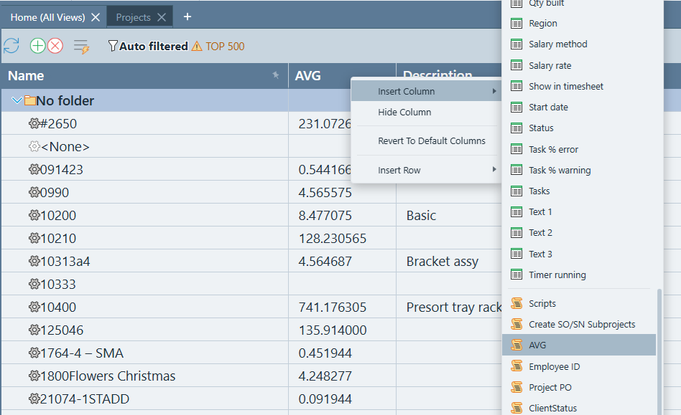Click the Auto filtered label
The height and width of the screenshot is (415, 681).
[153, 46]
